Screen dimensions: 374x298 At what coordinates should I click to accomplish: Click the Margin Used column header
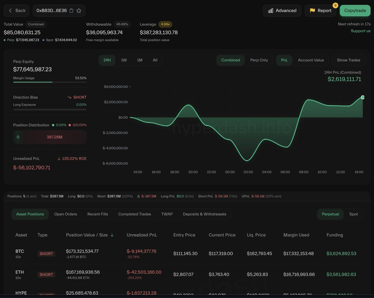(296, 235)
